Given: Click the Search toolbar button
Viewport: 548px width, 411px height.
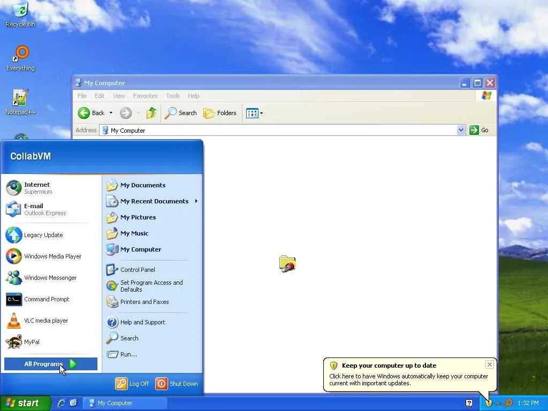Looking at the screenshot, I should coord(180,113).
